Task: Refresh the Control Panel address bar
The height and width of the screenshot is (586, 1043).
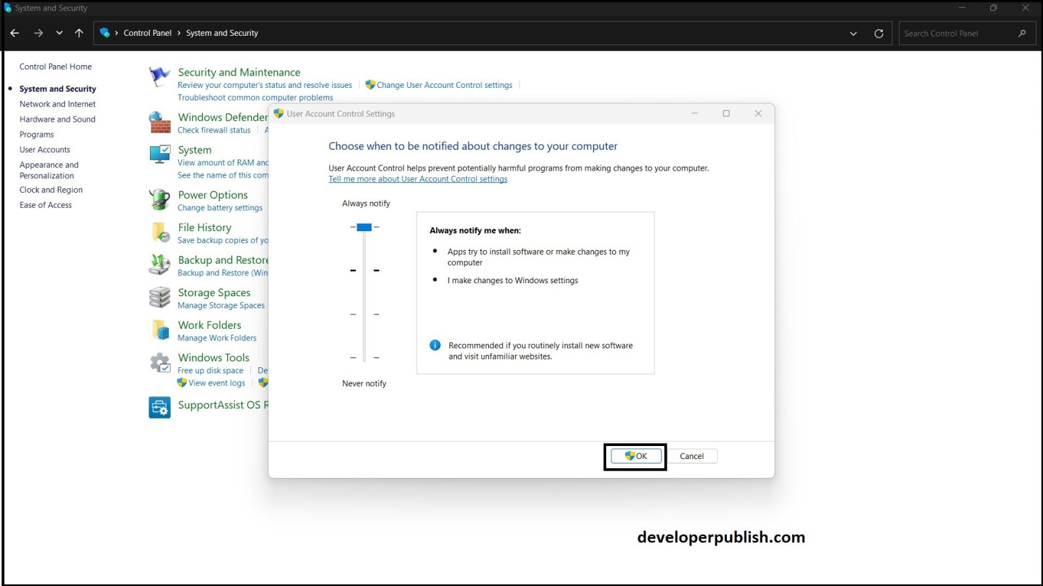Action: tap(879, 33)
